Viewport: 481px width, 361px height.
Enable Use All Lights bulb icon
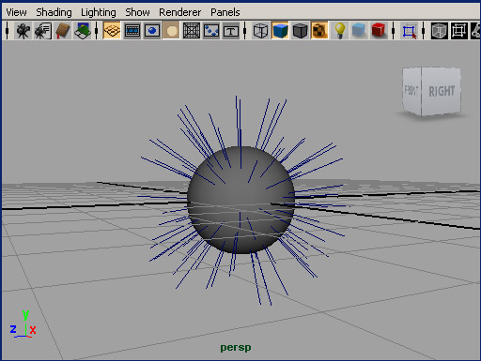(339, 31)
